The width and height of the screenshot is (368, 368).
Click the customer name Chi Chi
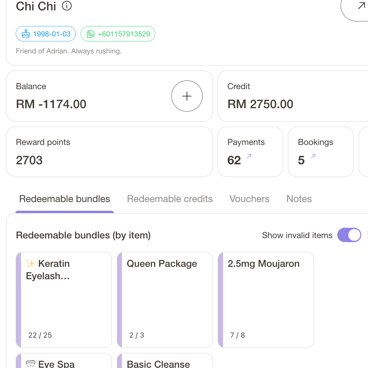tap(36, 6)
